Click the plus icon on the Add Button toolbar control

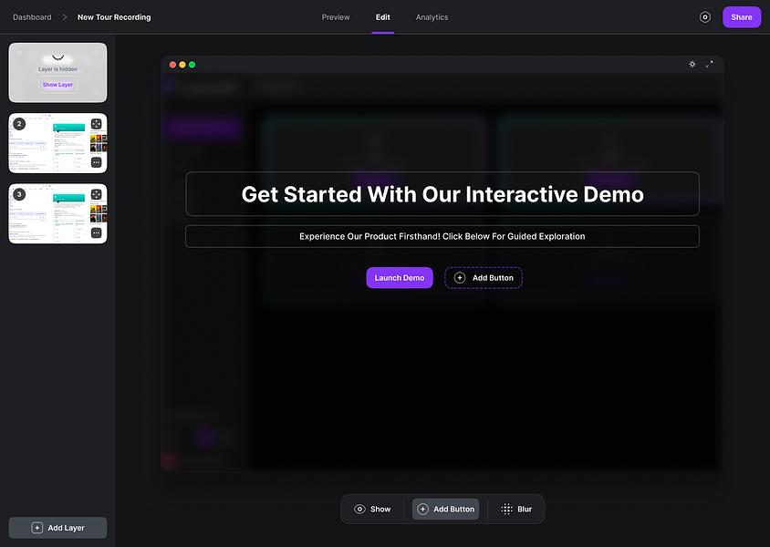[x=424, y=509]
